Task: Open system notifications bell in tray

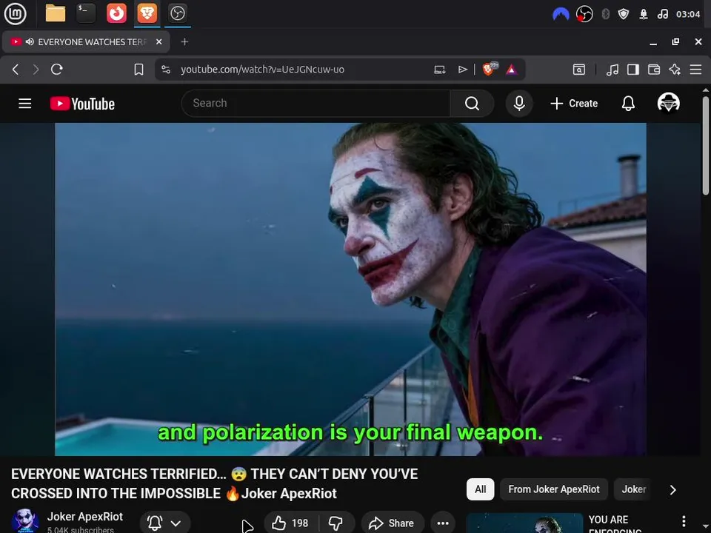Action: point(644,15)
